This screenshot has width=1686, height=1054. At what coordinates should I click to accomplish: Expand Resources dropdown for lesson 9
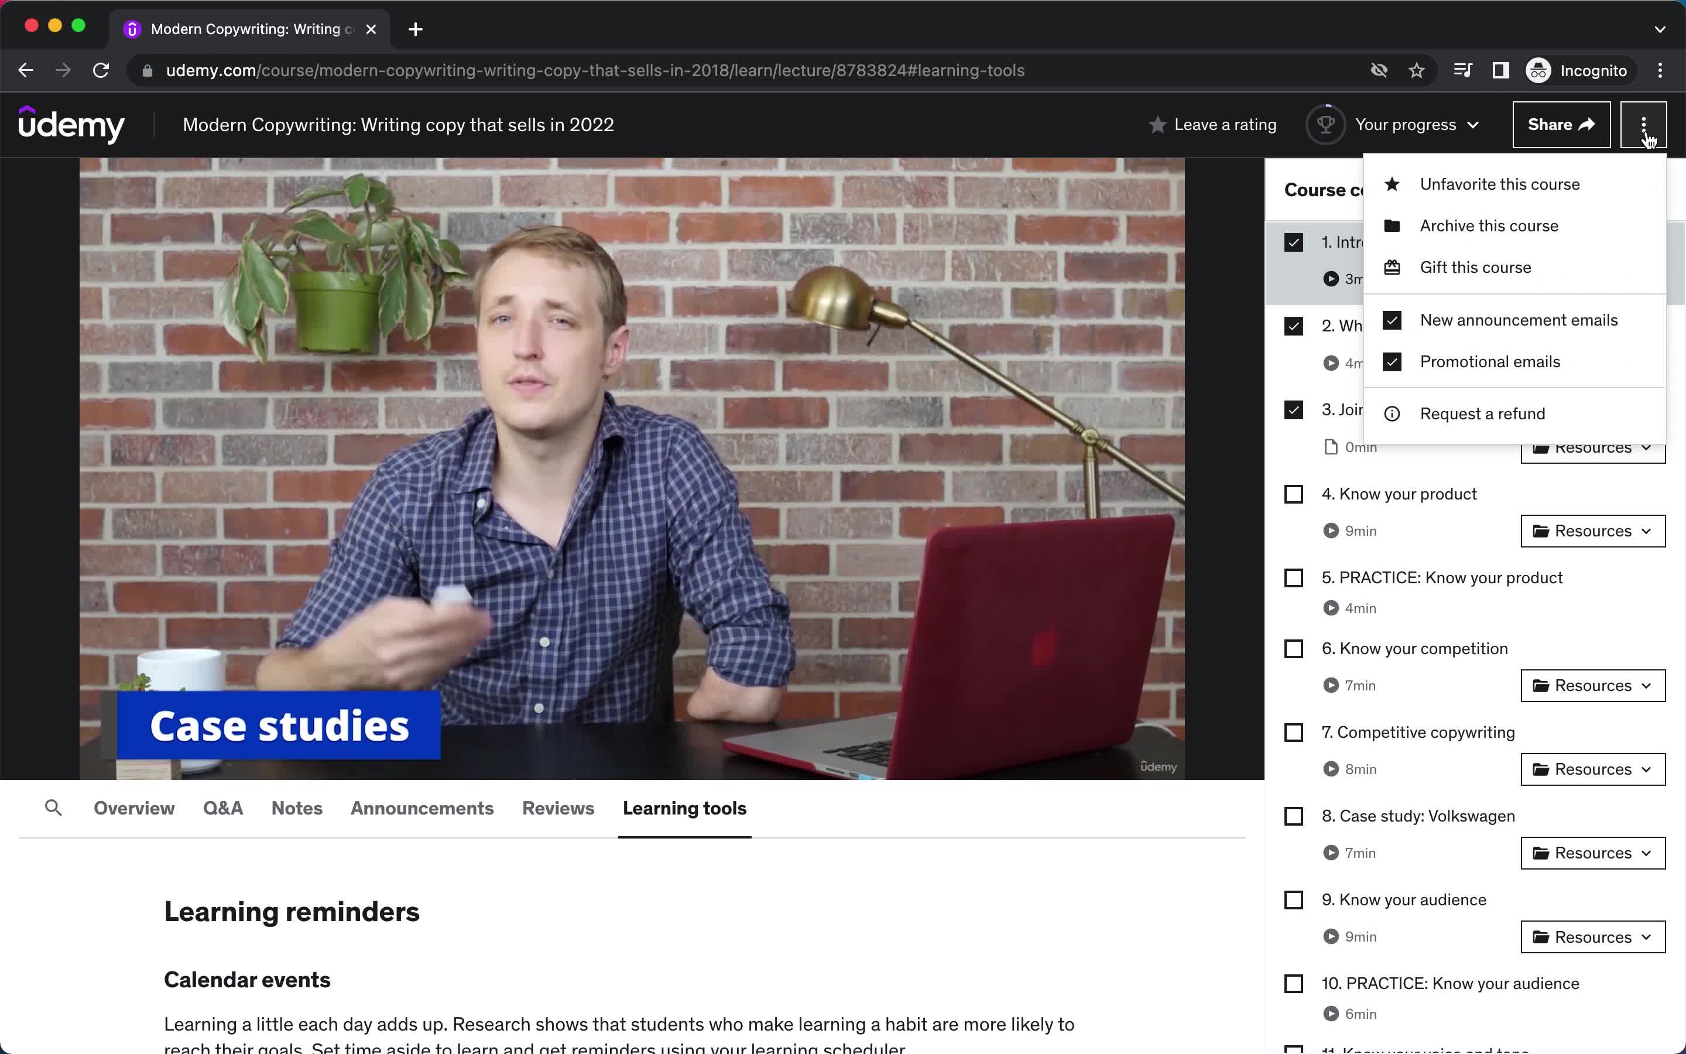tap(1591, 936)
